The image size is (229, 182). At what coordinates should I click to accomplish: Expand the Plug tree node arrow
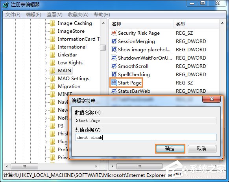pos(46,142)
